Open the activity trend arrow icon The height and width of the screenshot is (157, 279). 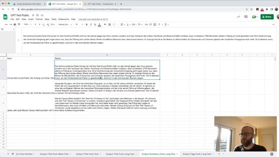pyautogui.click(x=238, y=17)
